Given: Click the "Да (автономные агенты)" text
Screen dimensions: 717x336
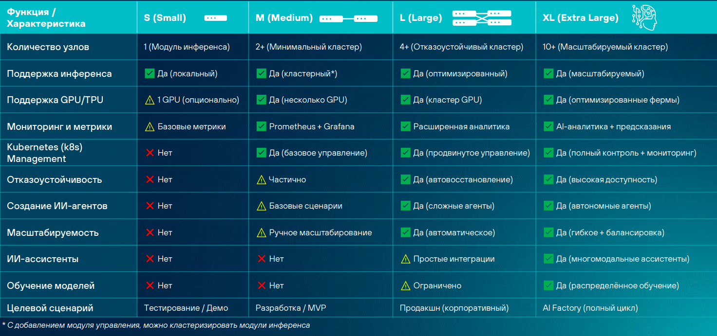Looking at the screenshot, I should (604, 206).
